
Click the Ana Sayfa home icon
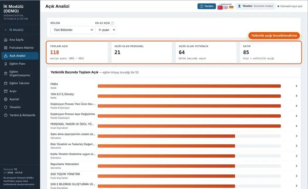(x=6, y=40)
